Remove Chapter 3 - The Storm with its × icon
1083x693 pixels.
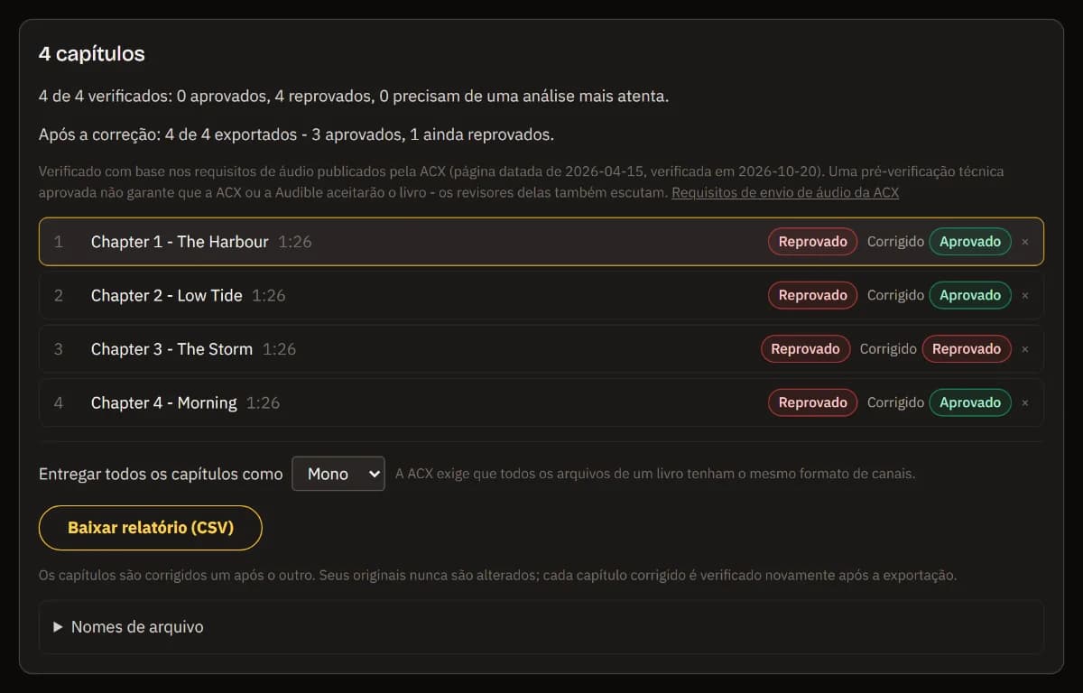[x=1024, y=349]
